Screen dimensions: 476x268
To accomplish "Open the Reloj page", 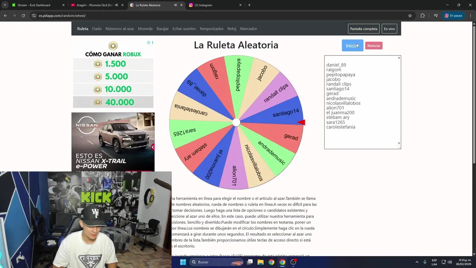I will (x=232, y=29).
